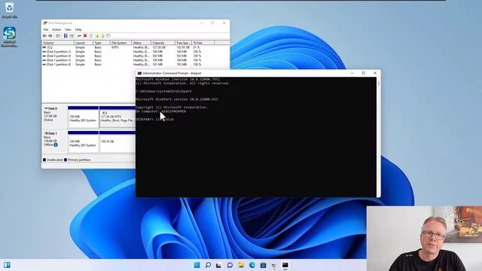Click the toolbar icon right of the yellow down-arrow icon
The height and width of the screenshot is (271, 482).
pos(102,36)
